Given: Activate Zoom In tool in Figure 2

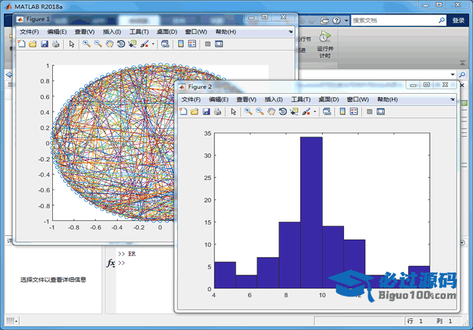Looking at the screenshot, I should 248,112.
